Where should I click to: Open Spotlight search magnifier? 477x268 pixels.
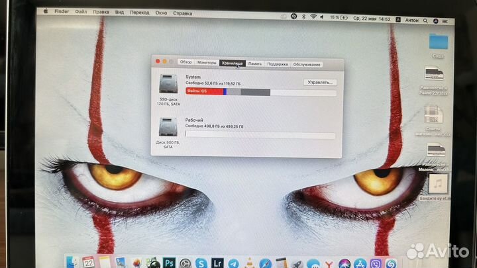coord(425,21)
